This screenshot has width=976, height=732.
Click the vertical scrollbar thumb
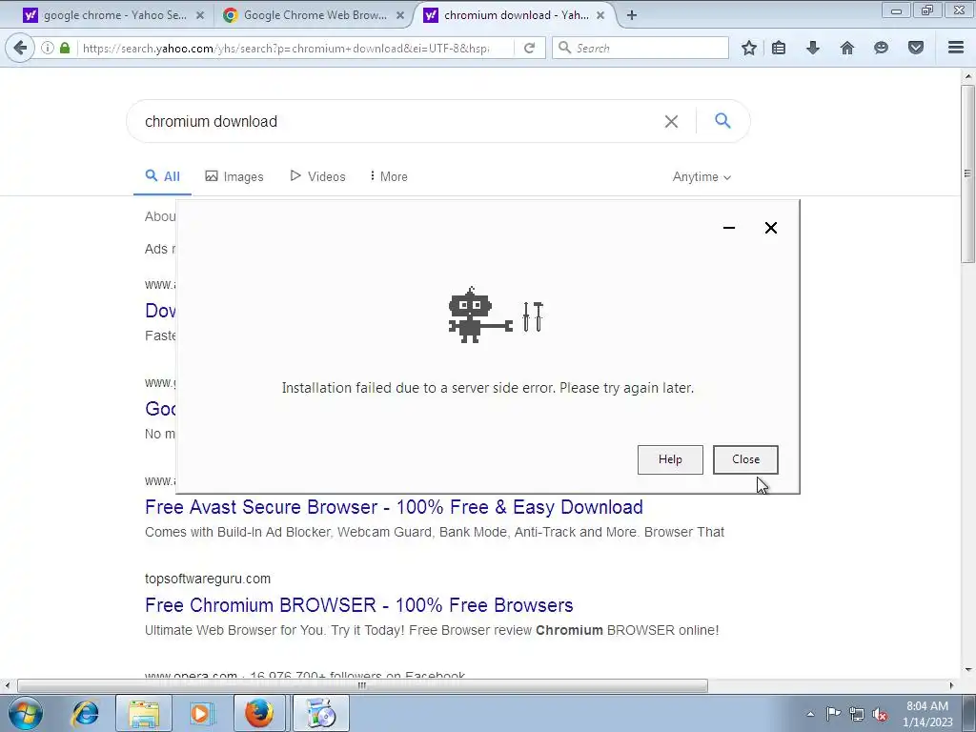(x=968, y=173)
